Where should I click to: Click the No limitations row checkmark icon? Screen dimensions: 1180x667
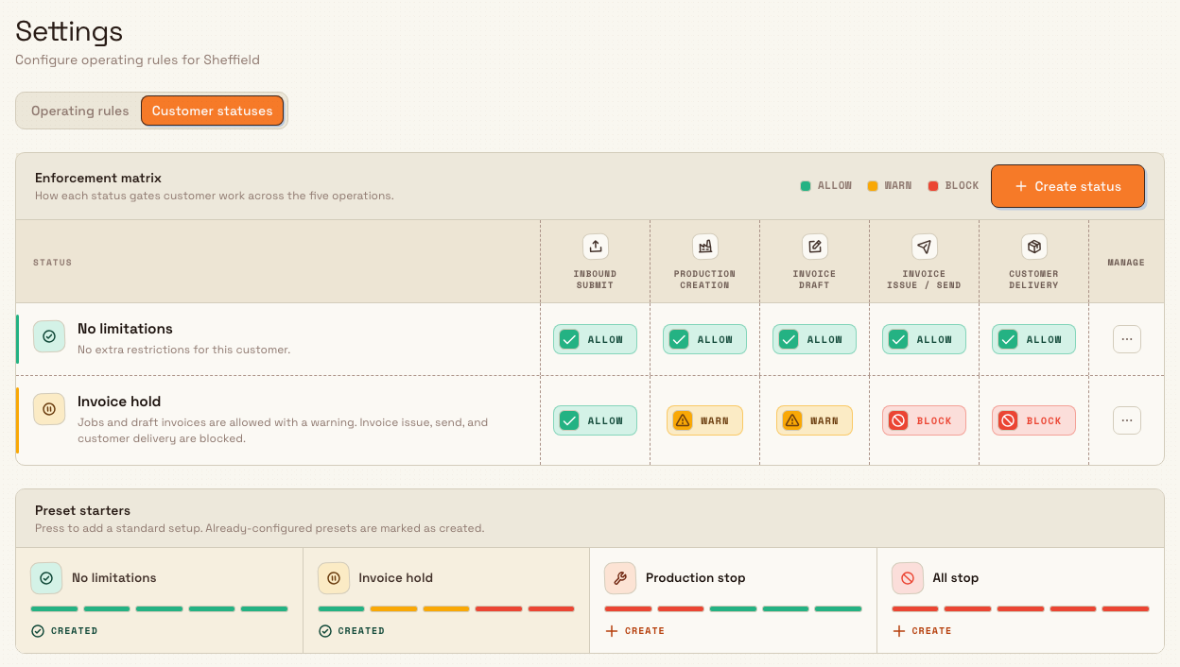[49, 336]
